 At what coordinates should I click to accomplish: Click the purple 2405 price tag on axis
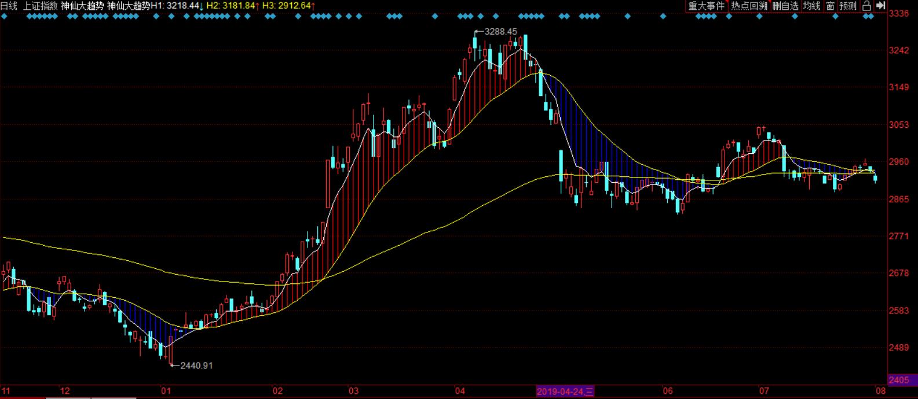coord(899,380)
